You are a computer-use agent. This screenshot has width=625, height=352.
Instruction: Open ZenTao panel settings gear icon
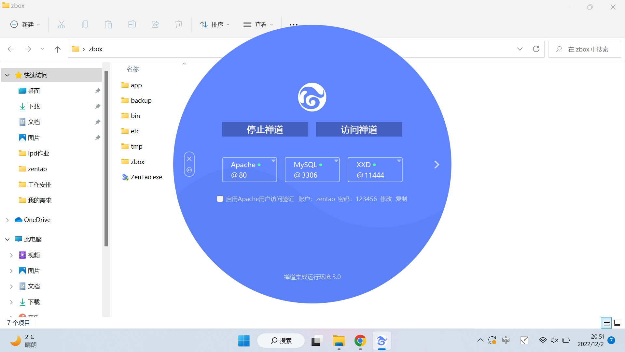(x=189, y=170)
